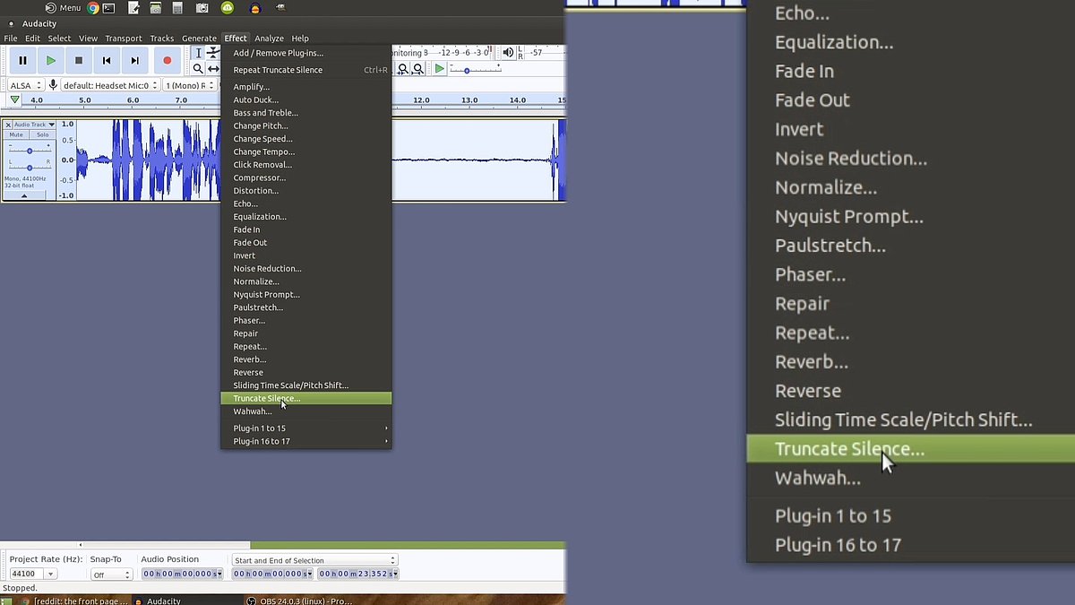Start recording with the red Record button
The height and width of the screenshot is (605, 1075).
(x=167, y=60)
